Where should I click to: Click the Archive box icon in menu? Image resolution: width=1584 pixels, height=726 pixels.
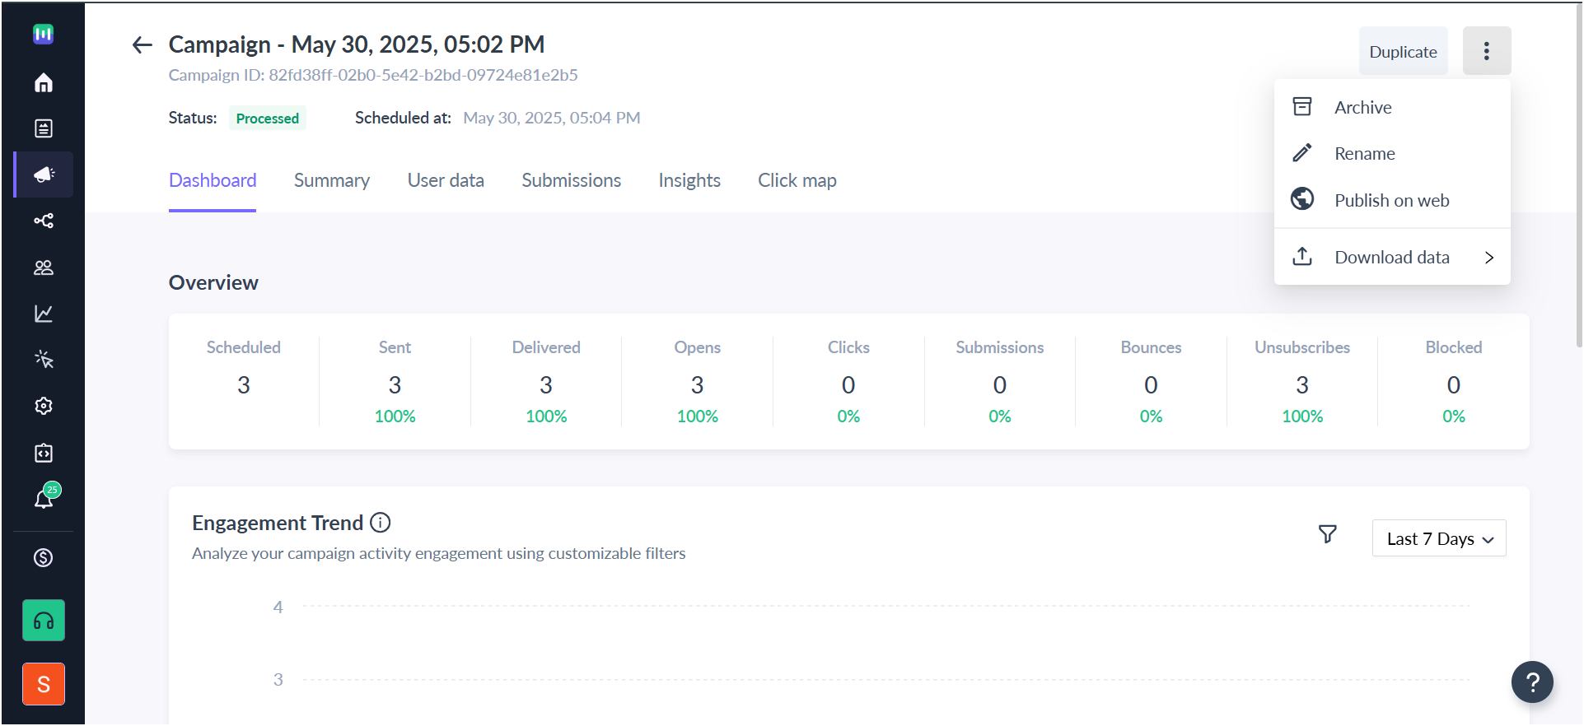1302,106
